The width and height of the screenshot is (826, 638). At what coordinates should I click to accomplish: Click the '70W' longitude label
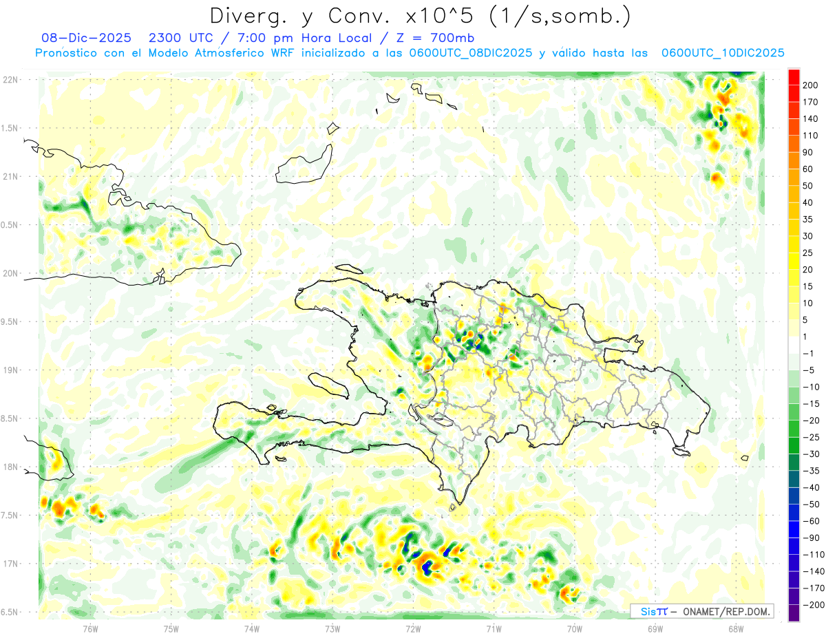pos(575,628)
